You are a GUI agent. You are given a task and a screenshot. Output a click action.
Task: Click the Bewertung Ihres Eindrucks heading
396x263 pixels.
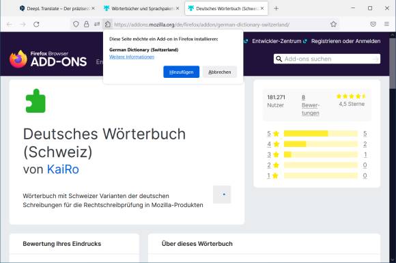(x=62, y=244)
